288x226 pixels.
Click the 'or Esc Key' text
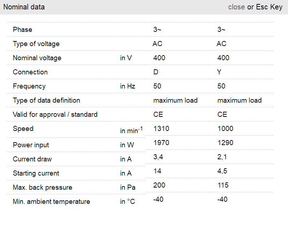click(x=265, y=7)
